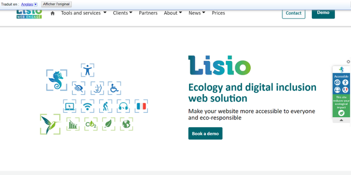Open headphones audio option in side widget
This screenshot has height=175, width=351.
(x=337, y=90)
